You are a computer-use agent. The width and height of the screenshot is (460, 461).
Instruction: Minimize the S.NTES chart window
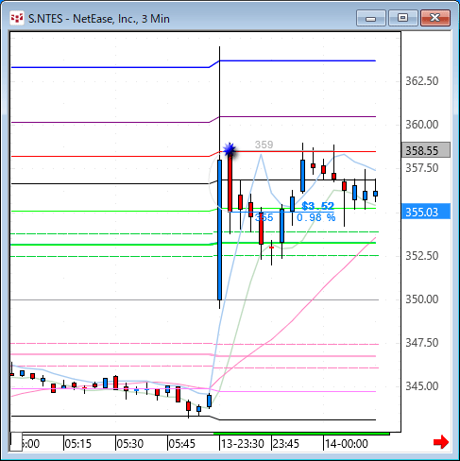tap(371, 18)
